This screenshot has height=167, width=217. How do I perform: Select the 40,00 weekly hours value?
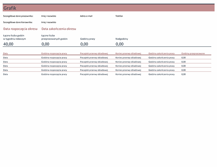pos(8,44)
